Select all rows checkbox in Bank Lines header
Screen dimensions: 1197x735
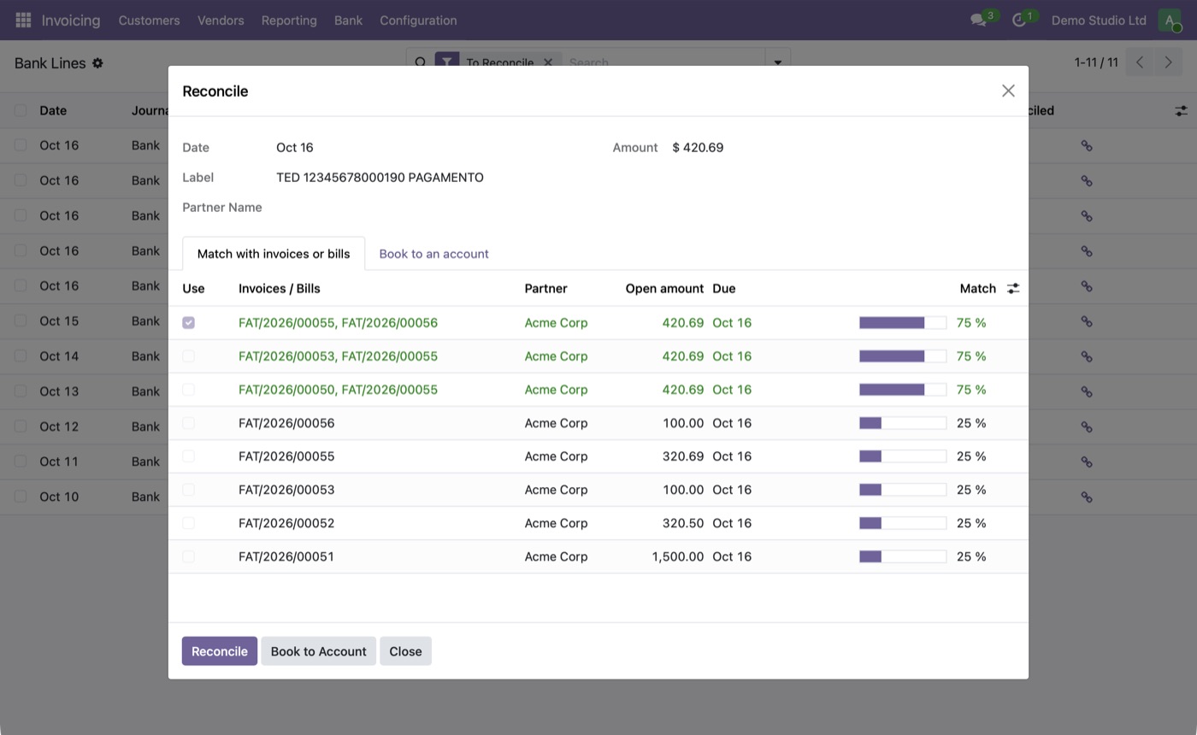[21, 110]
